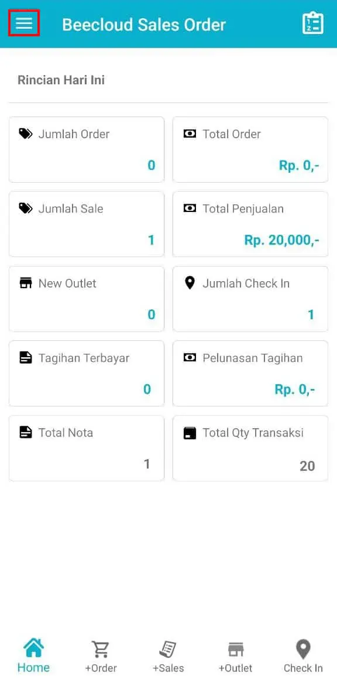Open the Jumlah Sale card
Image resolution: width=337 pixels, height=687 pixels.
coord(87,224)
